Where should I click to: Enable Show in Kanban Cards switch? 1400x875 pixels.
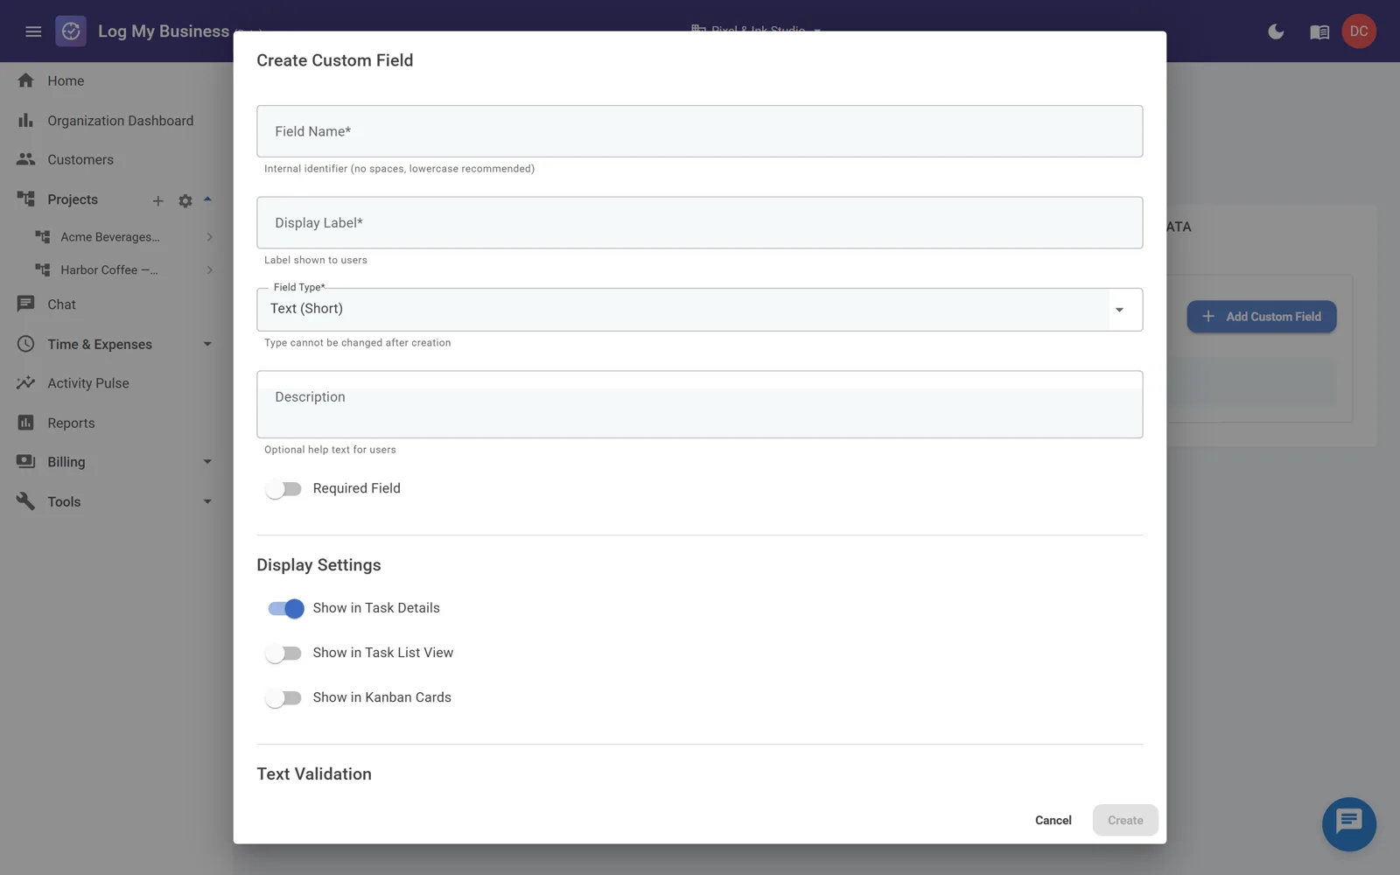click(x=283, y=697)
